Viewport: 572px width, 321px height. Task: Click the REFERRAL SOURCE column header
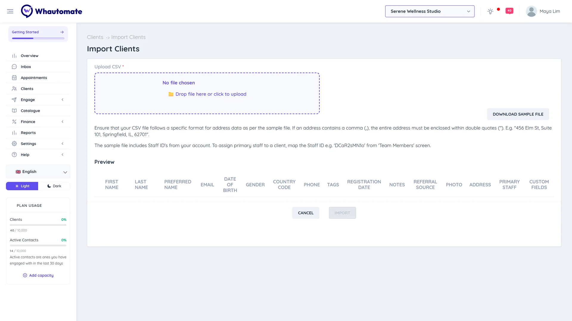pyautogui.click(x=425, y=185)
